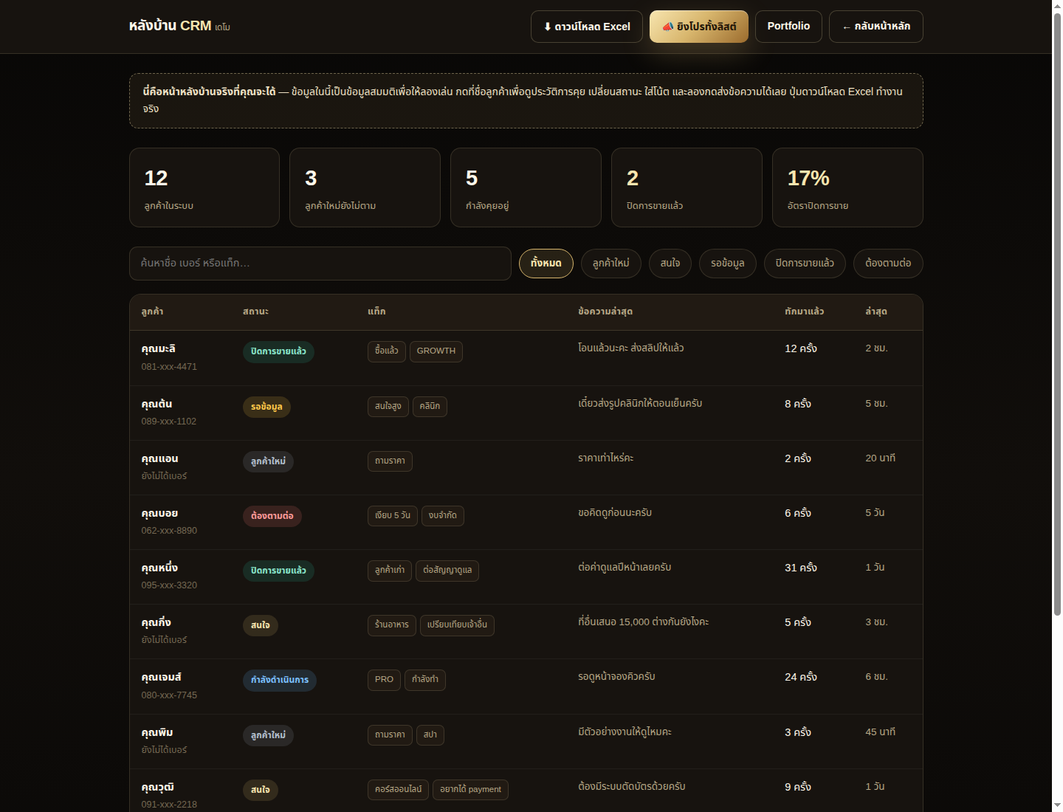This screenshot has height=812, width=1063.
Task: Open customer คุณกิ่ง row
Action: click(x=526, y=632)
